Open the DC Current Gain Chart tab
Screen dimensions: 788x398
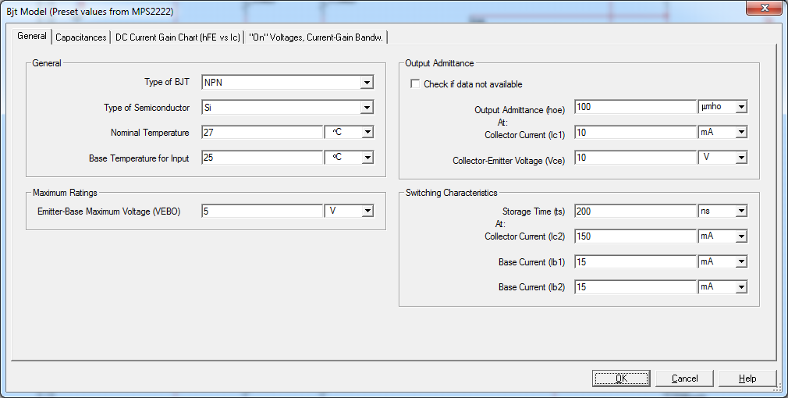pos(177,37)
